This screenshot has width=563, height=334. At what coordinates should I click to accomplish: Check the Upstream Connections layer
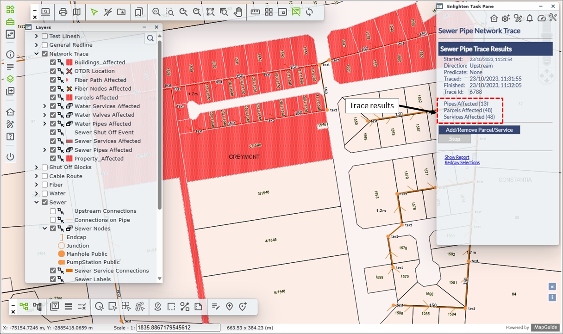coord(53,211)
